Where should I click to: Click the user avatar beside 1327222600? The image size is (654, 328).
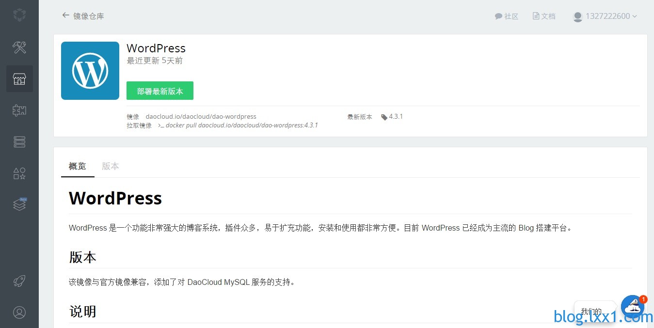click(577, 16)
